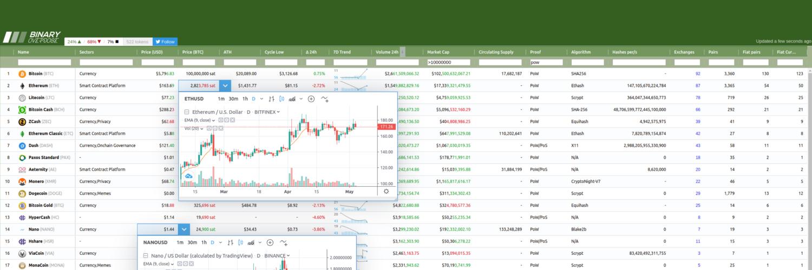Viewport: 812px width, 270px height.
Task: Open indicator templates icon in ETHUSD chart
Action: [x=325, y=99]
